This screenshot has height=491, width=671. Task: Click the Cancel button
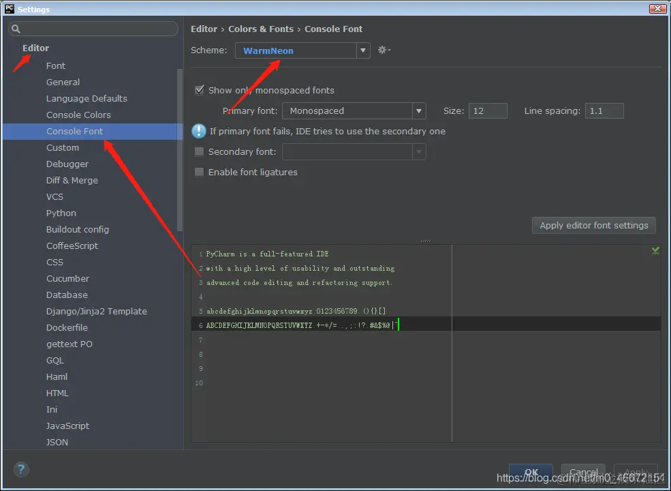tap(583, 472)
